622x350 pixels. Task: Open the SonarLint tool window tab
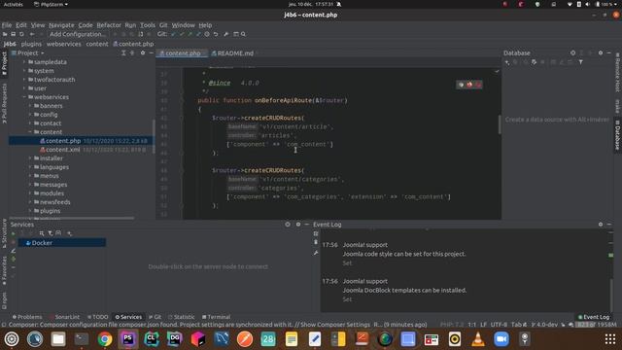pyautogui.click(x=65, y=317)
